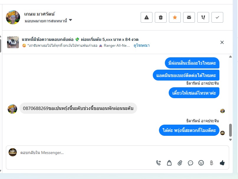
Task: Open the emoji picker
Action: coord(201,163)
